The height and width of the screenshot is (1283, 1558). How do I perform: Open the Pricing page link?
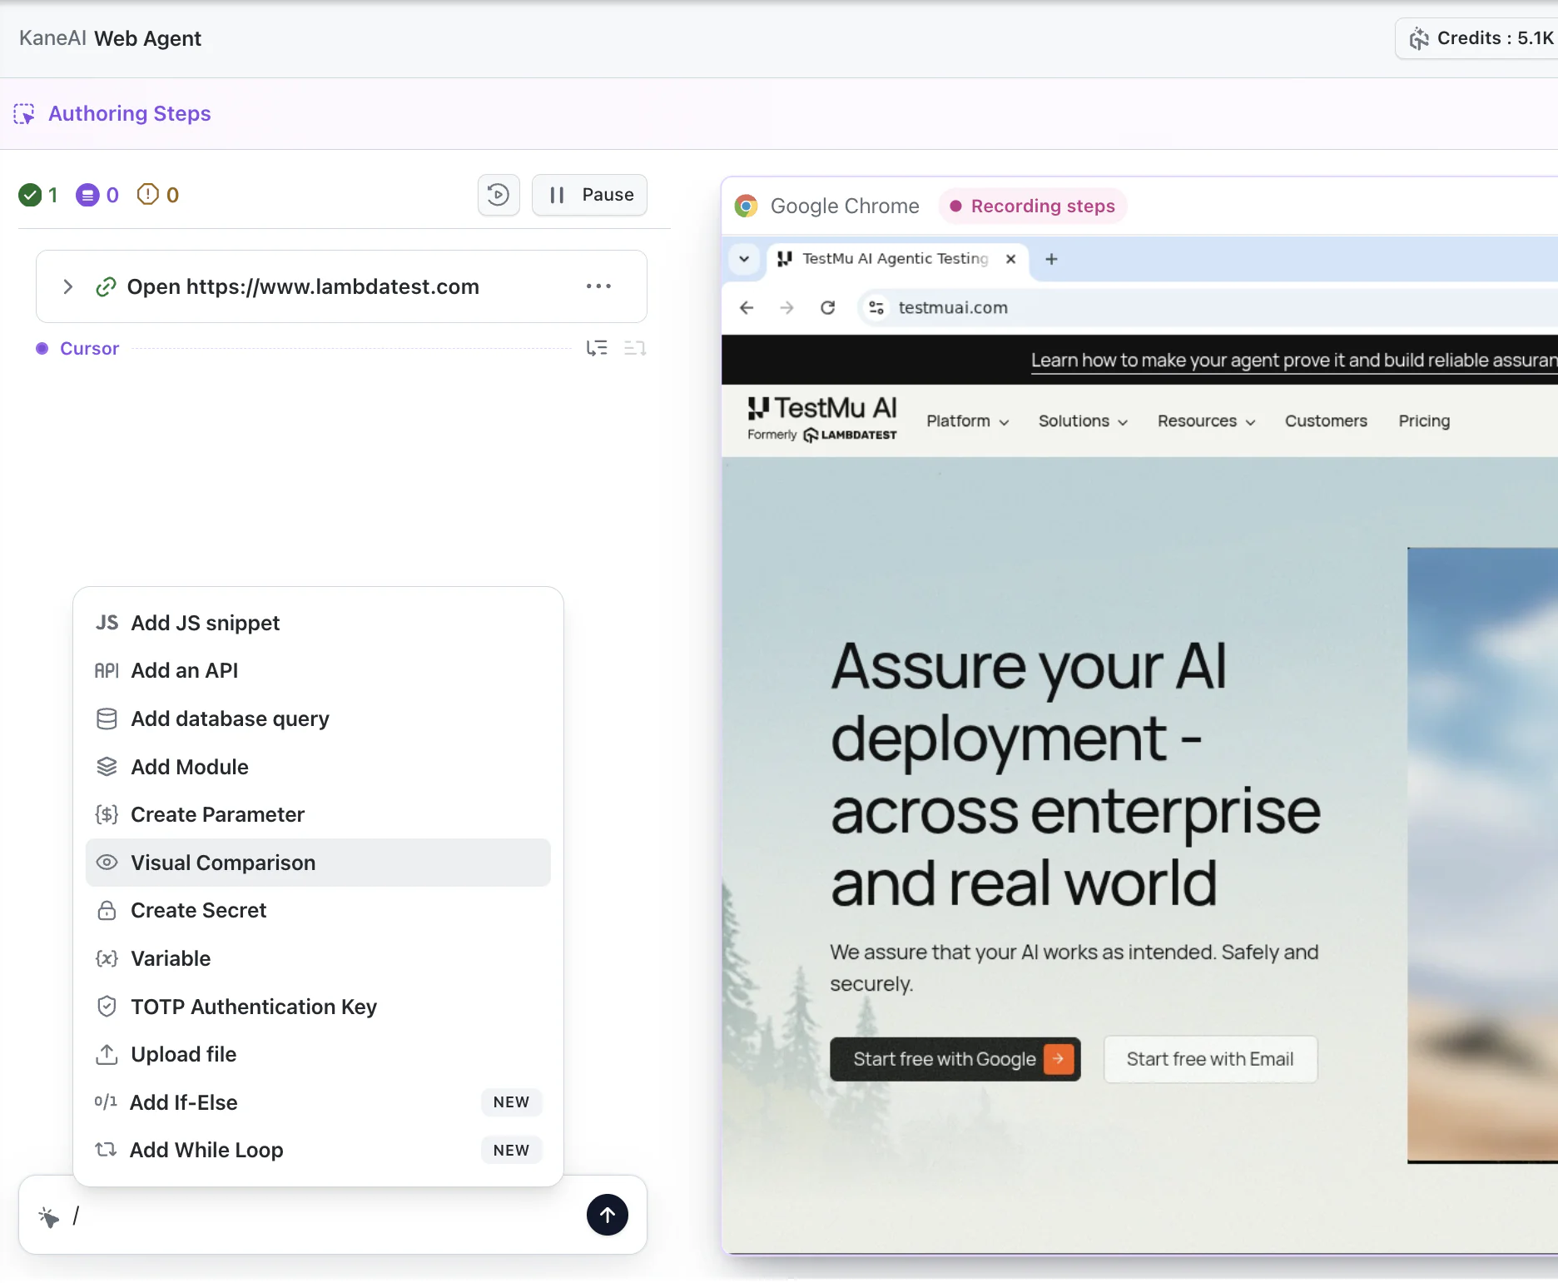pos(1424,421)
